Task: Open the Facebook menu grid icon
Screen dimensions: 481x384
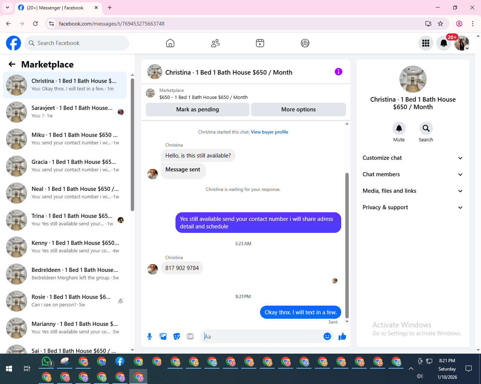Action: tap(426, 43)
